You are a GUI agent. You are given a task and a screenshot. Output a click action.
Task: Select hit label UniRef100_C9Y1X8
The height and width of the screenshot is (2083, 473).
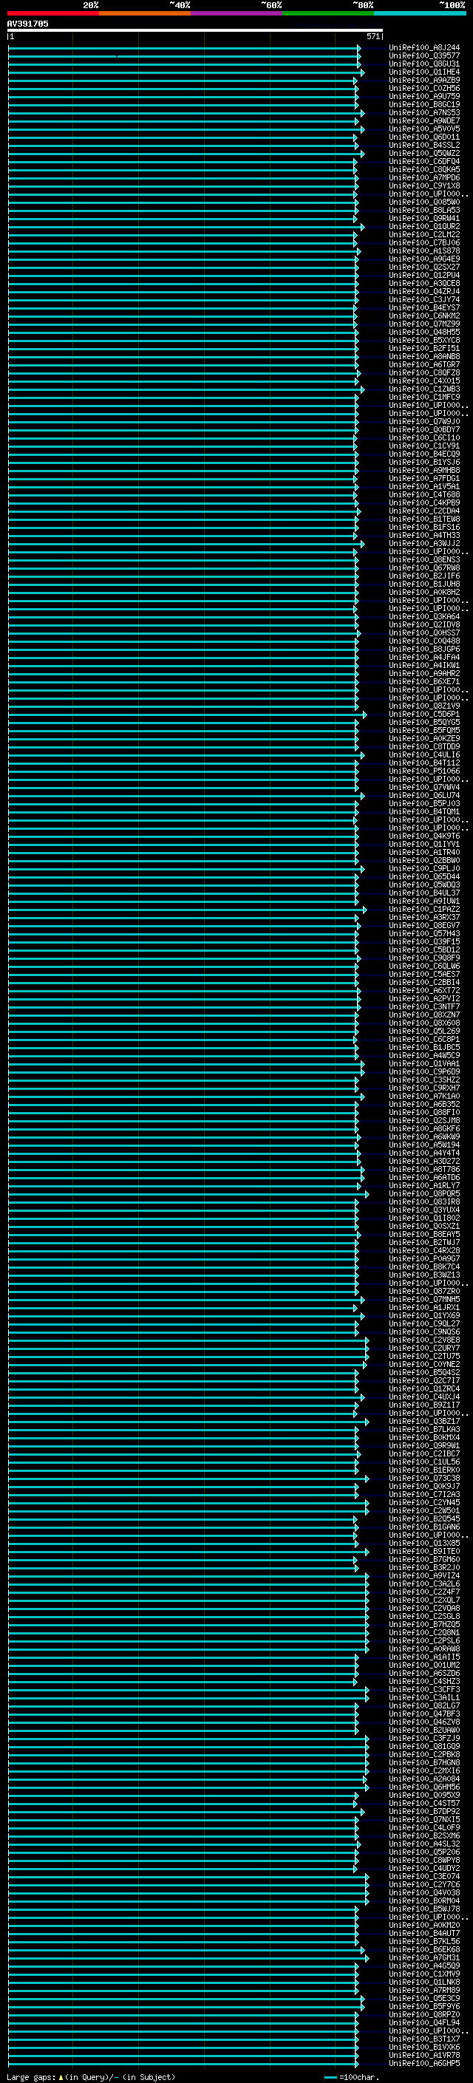423,186
